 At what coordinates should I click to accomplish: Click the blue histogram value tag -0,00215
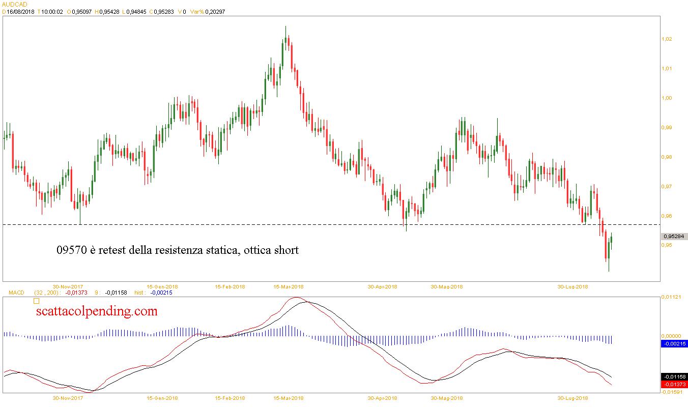coord(674,344)
